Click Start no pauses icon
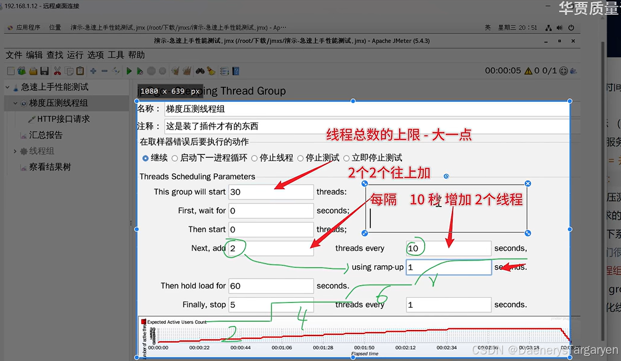 coord(140,71)
